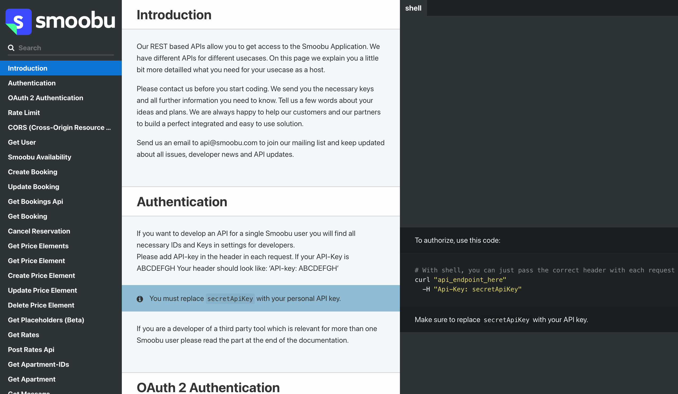Open Cancel Reservation sidebar item
678x394 pixels.
click(61, 231)
